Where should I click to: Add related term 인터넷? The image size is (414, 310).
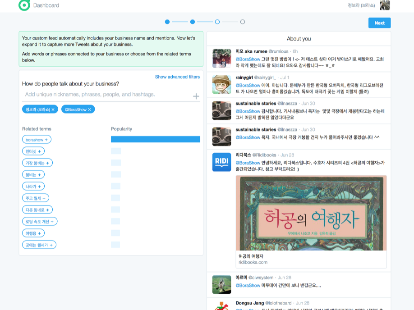click(33, 151)
